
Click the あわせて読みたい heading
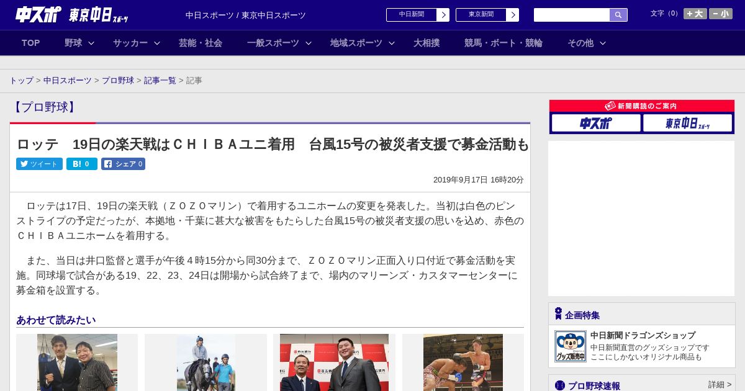[56, 320]
